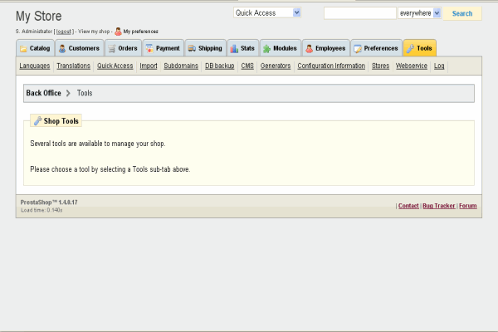Click the Catalog tab folder icon
Screen dimensions: 498x332
(x=23, y=48)
